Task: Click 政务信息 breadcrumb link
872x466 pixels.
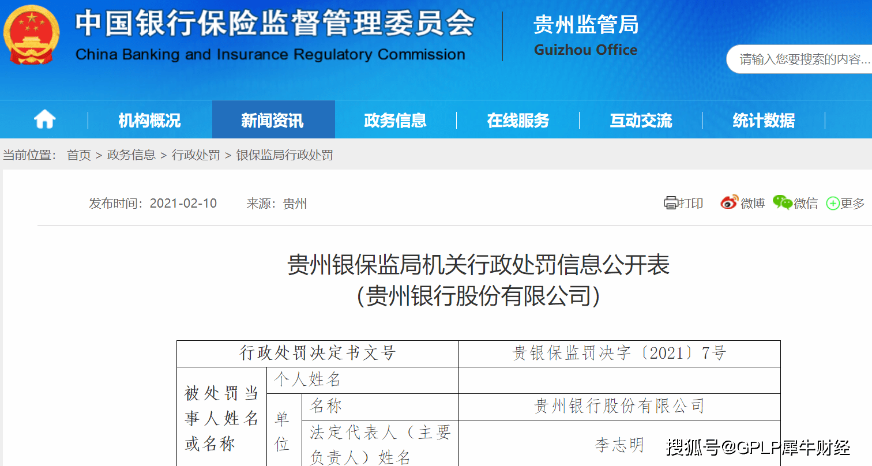Action: tap(131, 155)
